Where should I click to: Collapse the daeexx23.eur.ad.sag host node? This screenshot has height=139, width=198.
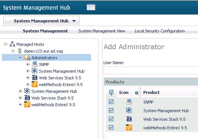click(x=13, y=51)
